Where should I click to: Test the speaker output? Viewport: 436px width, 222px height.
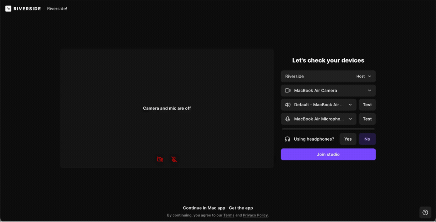pyautogui.click(x=367, y=105)
